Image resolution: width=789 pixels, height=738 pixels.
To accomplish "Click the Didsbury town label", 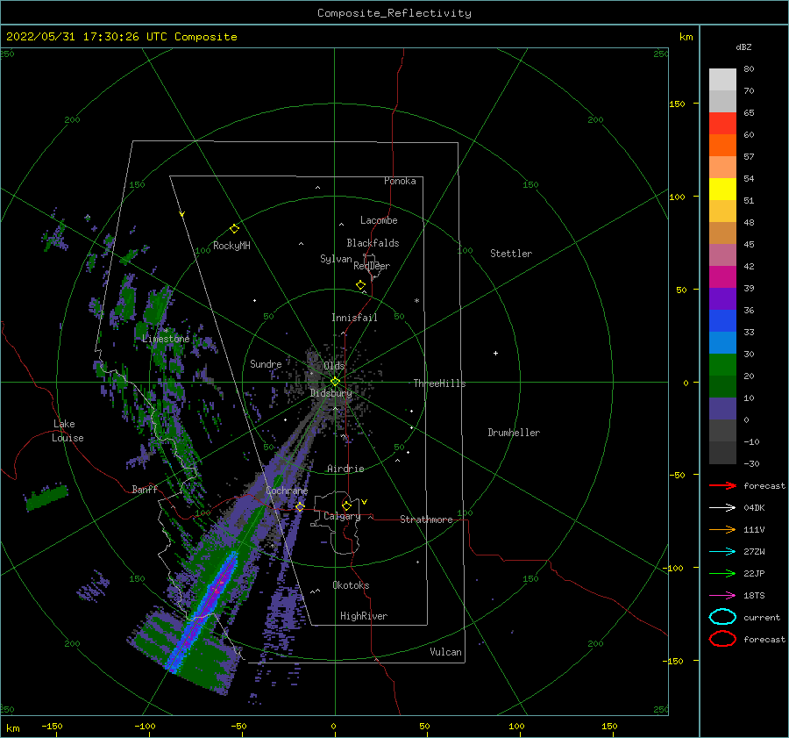I will point(331,393).
